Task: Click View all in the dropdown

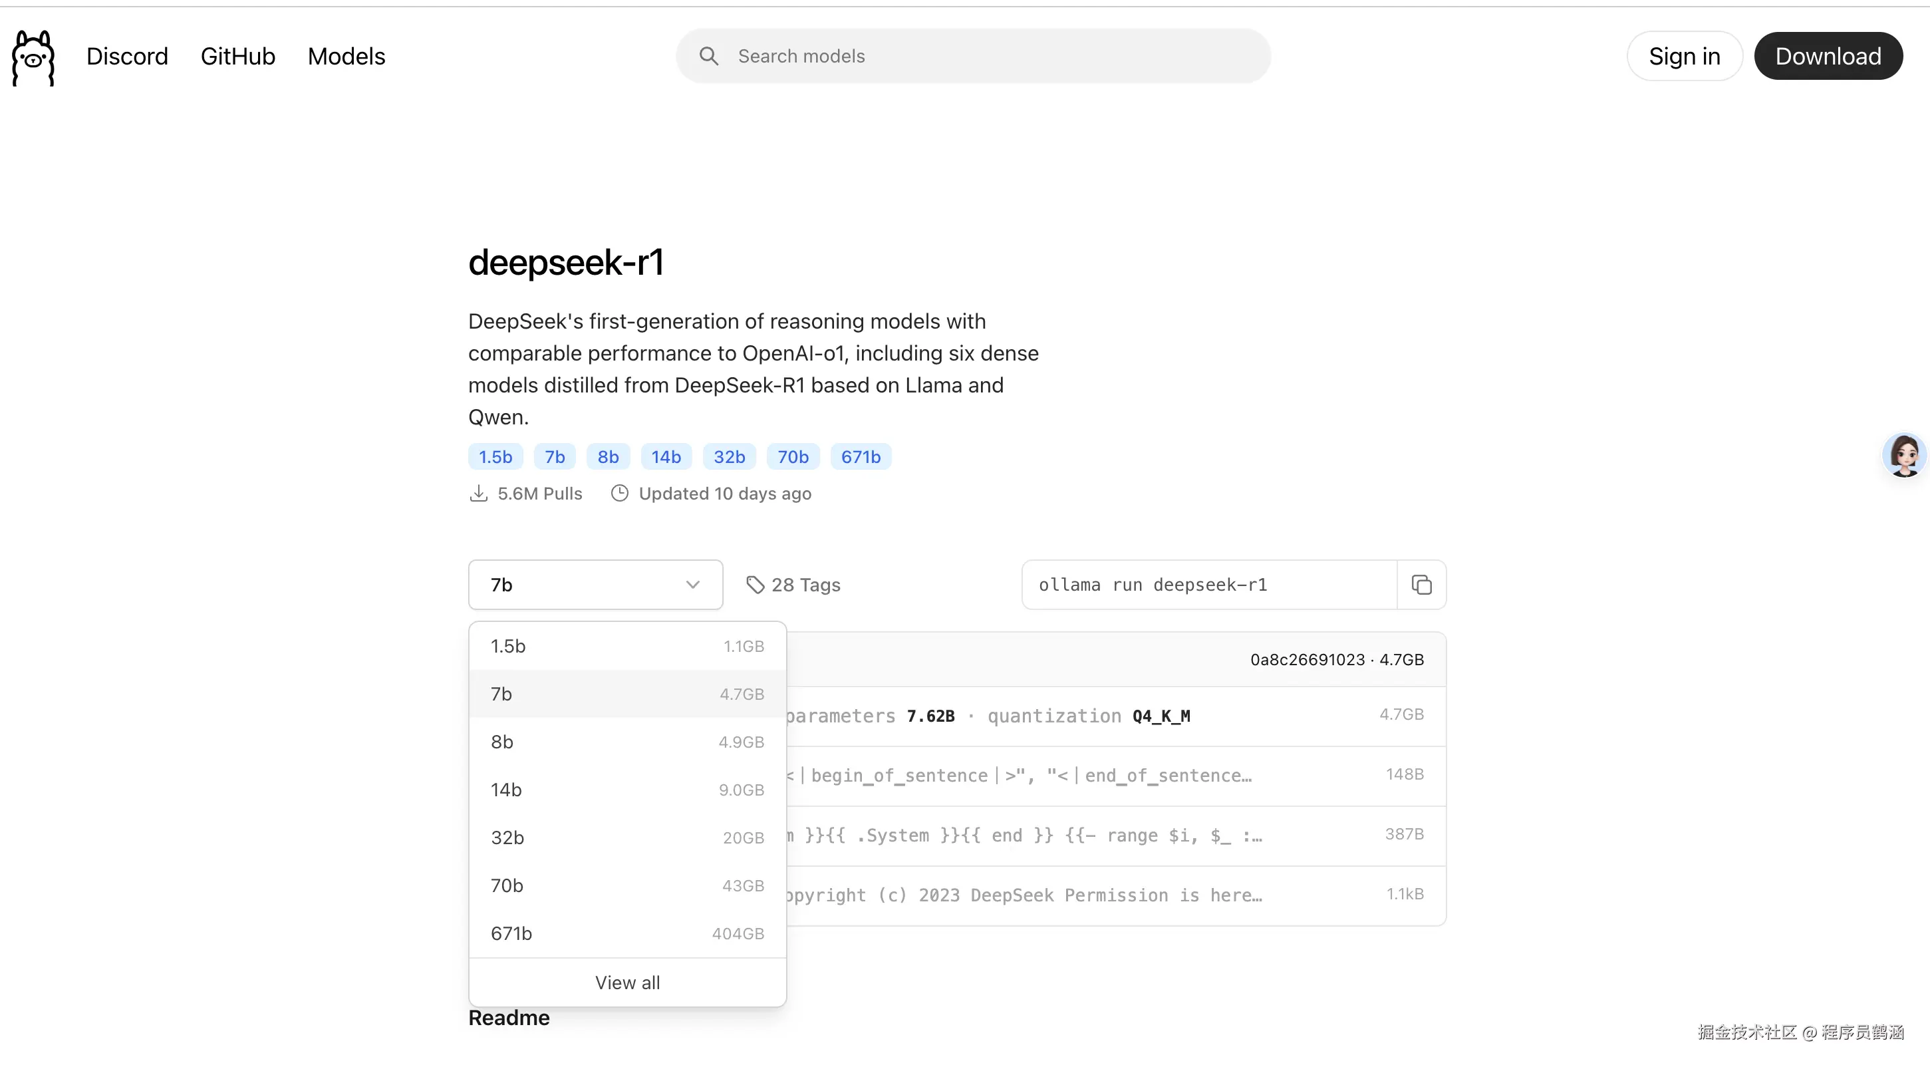Action: click(x=627, y=983)
